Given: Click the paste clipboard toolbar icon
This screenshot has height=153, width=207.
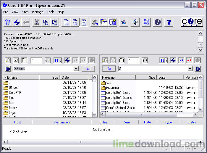Looking at the screenshot, I should coord(55,22).
